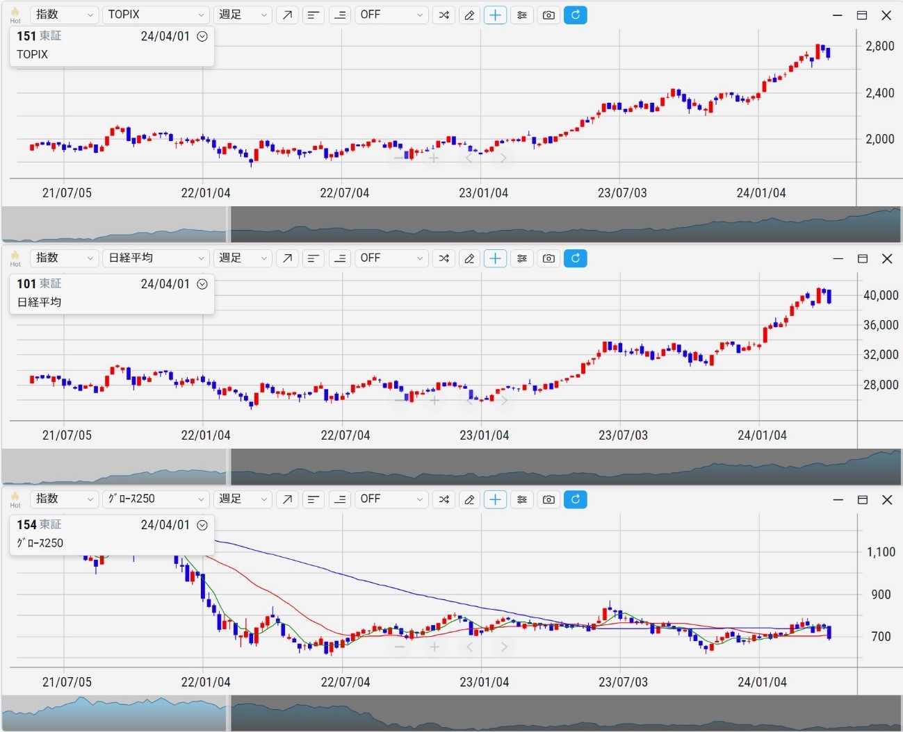The width and height of the screenshot is (903, 732).
Task: Click the right-aligned lines button in TOPIX toolbar
Action: (x=340, y=15)
